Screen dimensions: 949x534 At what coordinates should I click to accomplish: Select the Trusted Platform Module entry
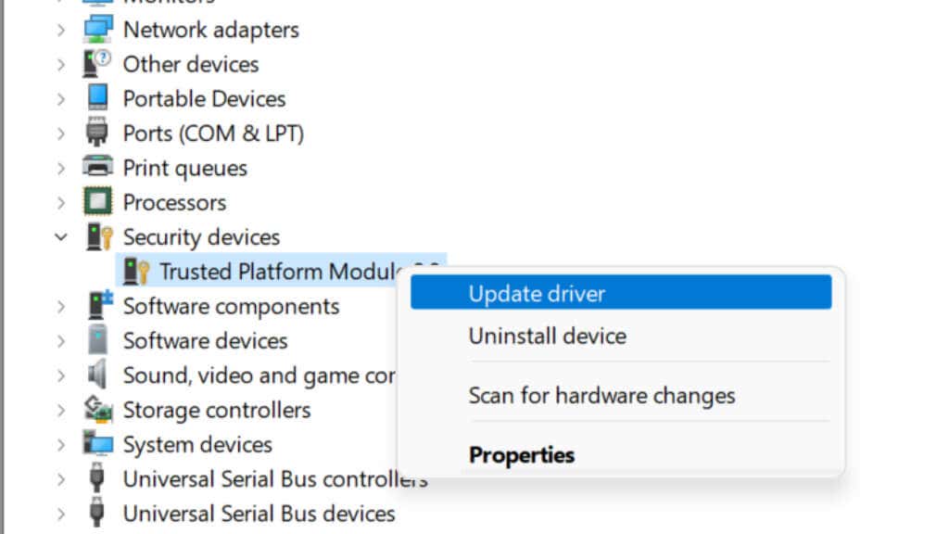pos(281,271)
